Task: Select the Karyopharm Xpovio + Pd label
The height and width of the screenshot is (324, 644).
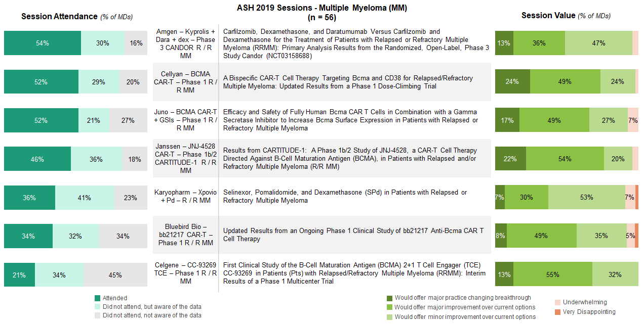Action: pos(186,197)
